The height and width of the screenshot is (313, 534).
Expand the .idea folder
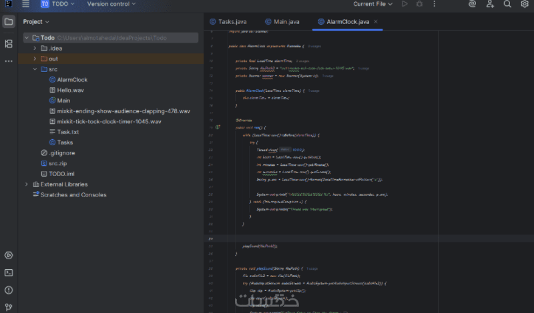point(35,48)
